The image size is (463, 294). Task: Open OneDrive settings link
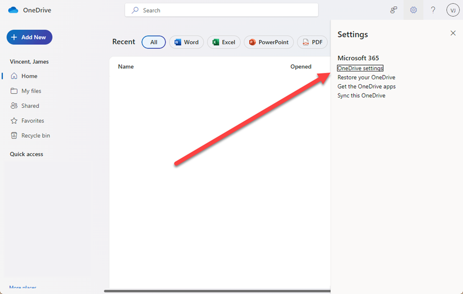click(x=360, y=68)
